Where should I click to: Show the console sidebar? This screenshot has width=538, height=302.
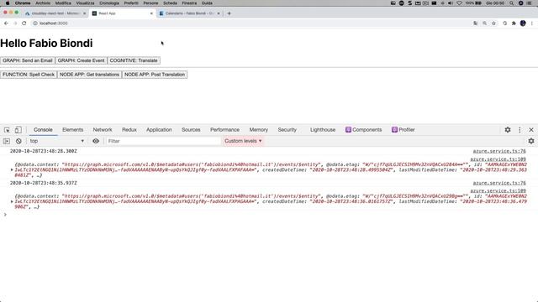tap(7, 141)
